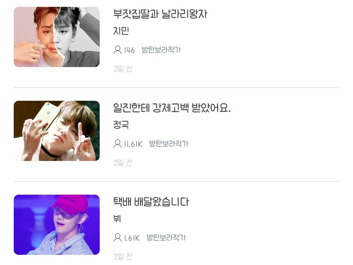The width and height of the screenshot is (353, 265).
Task: Open the 일진한테 강제고백 받았어요 thumbnail image
Action: click(57, 131)
